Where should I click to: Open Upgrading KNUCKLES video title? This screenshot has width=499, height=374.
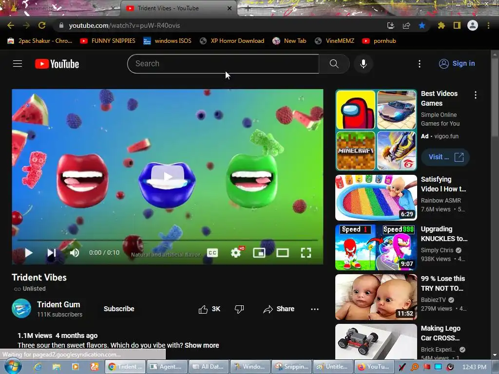[x=444, y=234]
